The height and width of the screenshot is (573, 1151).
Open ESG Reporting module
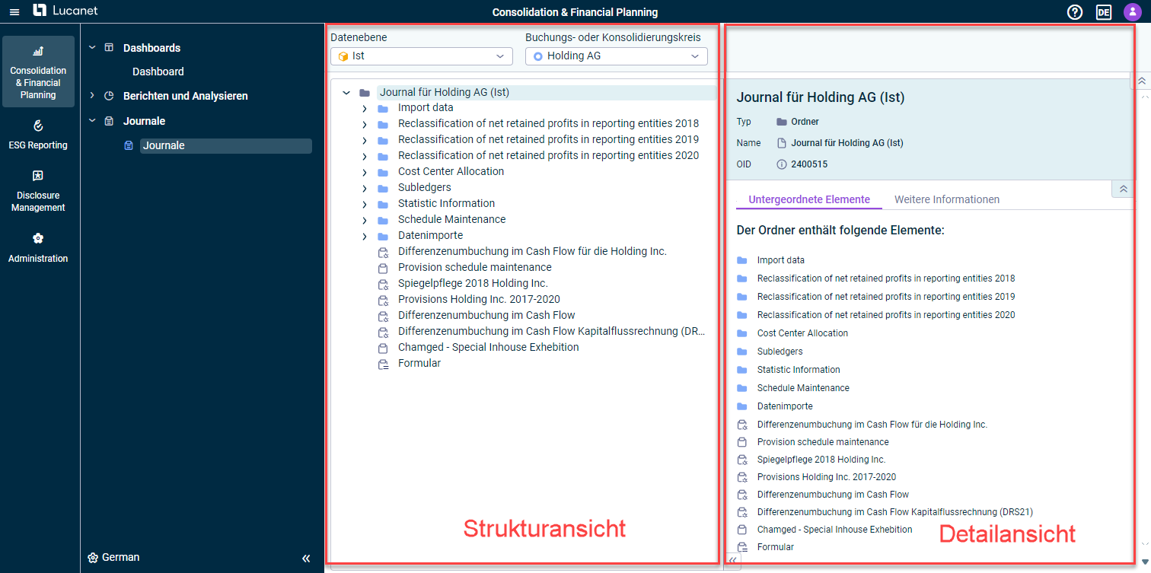[x=38, y=135]
